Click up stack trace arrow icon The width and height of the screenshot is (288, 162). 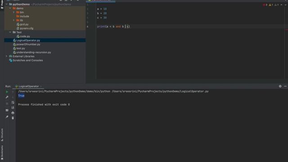click(13, 92)
